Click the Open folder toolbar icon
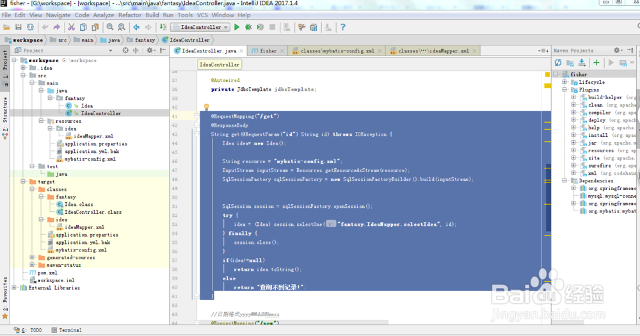This screenshot has height=336, width=640. [6, 28]
